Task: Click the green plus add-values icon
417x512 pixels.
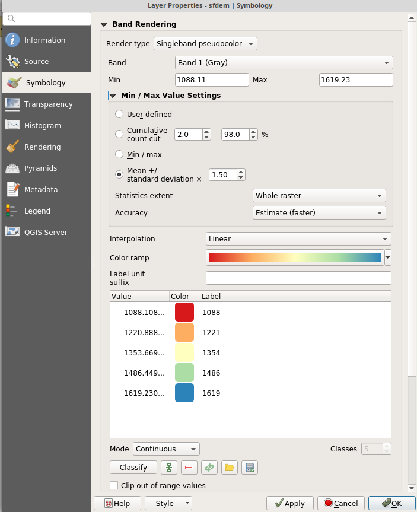Action: 170,468
